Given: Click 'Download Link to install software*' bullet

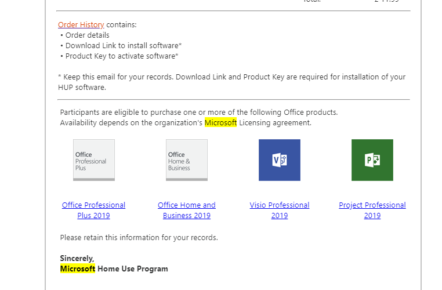Looking at the screenshot, I should [x=124, y=46].
